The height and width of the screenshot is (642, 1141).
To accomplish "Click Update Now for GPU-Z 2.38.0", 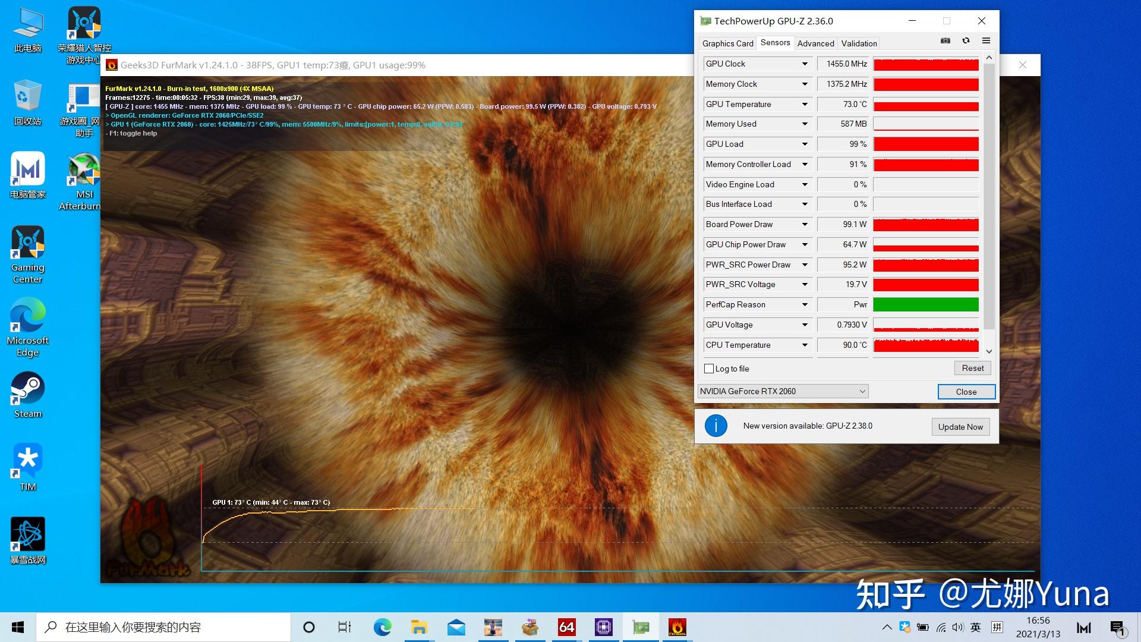I will [960, 426].
